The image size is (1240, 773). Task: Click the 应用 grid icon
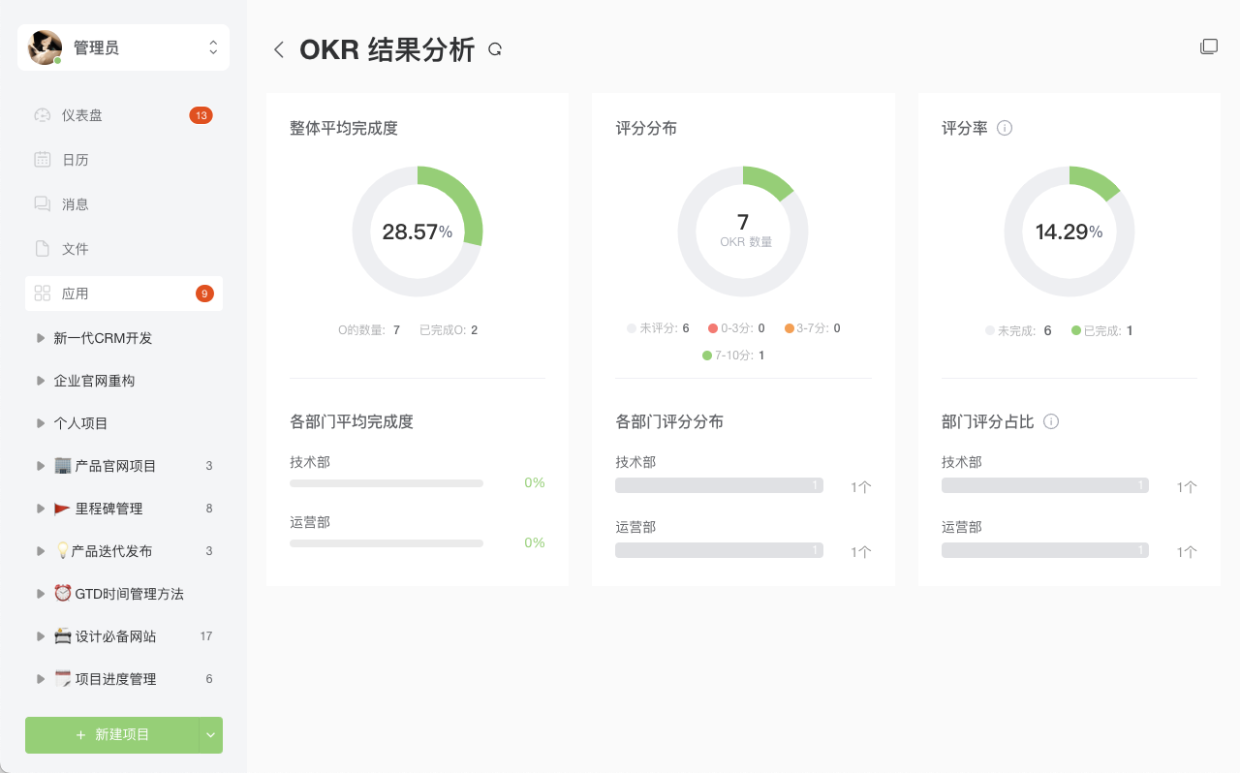pyautogui.click(x=43, y=294)
